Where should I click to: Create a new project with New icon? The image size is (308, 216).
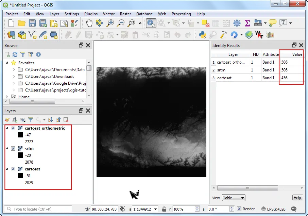coord(11,23)
